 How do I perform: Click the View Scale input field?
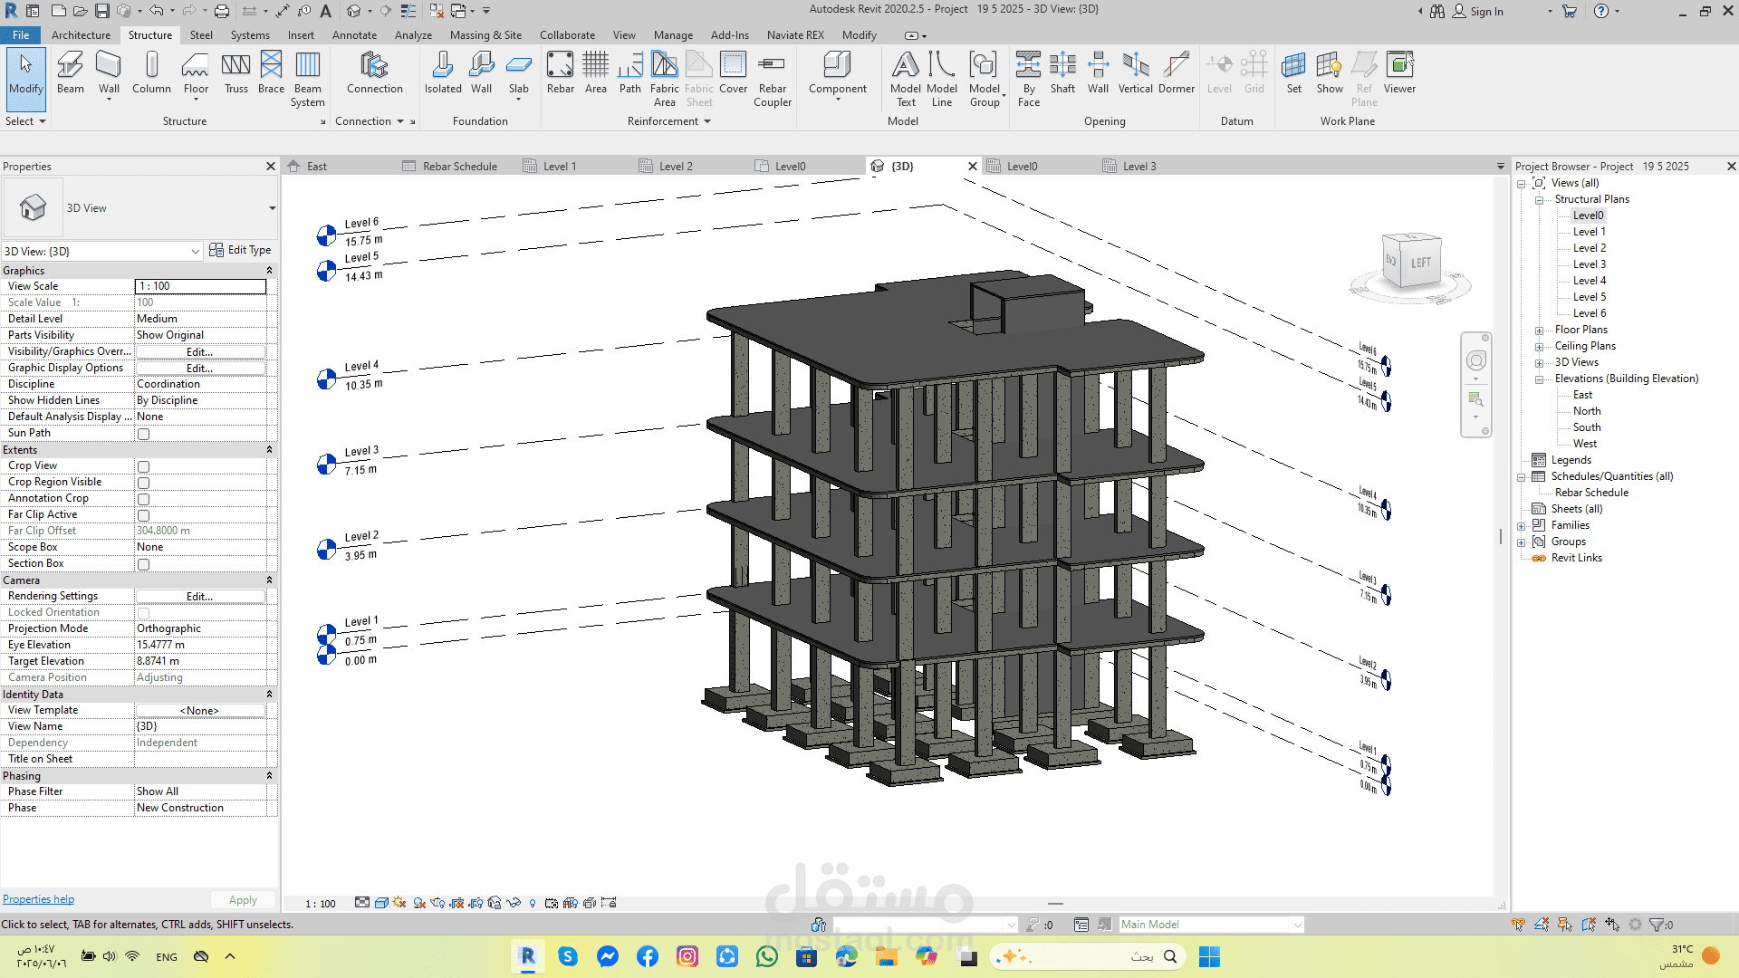click(200, 286)
